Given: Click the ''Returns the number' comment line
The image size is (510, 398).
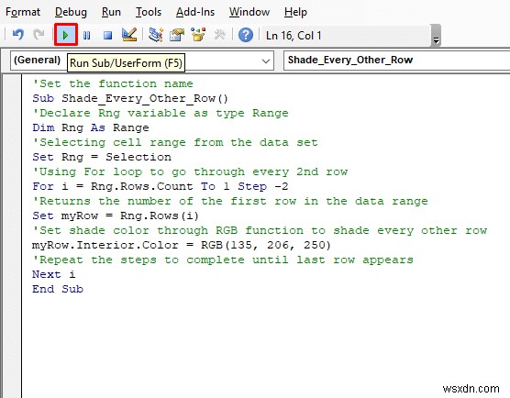Looking at the screenshot, I should 230,201.
